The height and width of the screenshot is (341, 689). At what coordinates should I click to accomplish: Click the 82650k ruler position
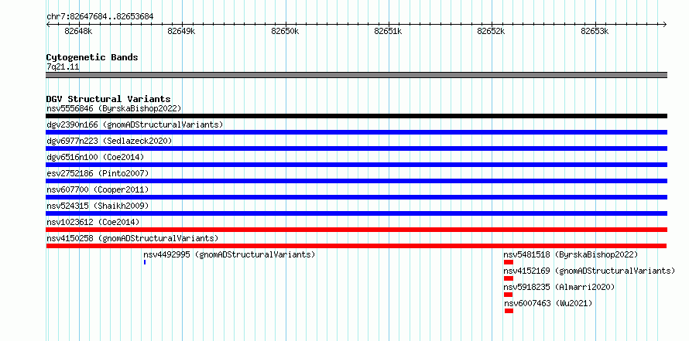[x=285, y=31]
